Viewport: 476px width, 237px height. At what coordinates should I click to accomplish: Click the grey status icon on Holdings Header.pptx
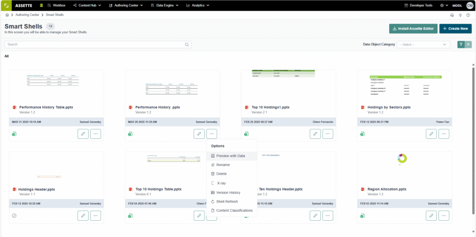point(14,216)
